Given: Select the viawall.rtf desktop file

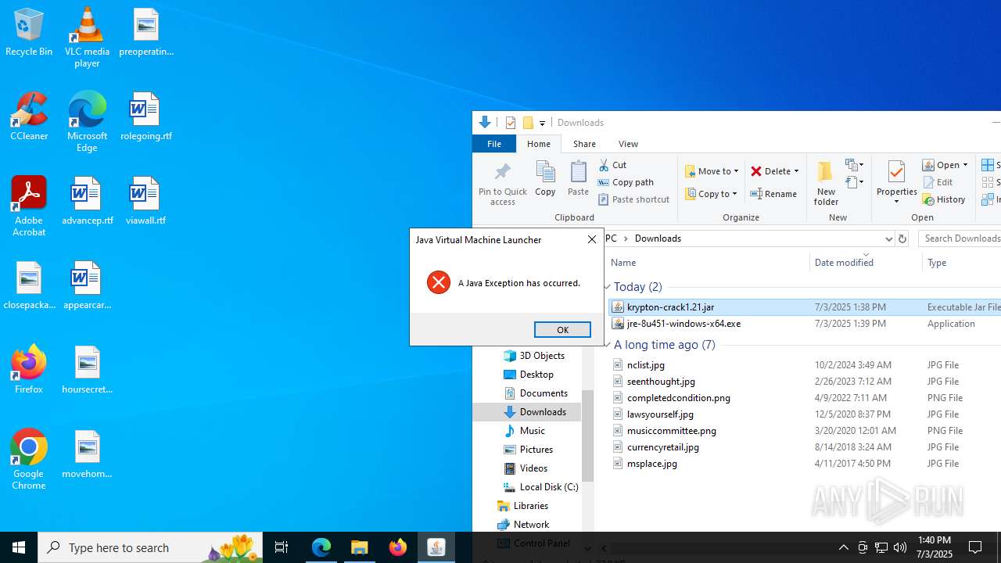Looking at the screenshot, I should [145, 201].
